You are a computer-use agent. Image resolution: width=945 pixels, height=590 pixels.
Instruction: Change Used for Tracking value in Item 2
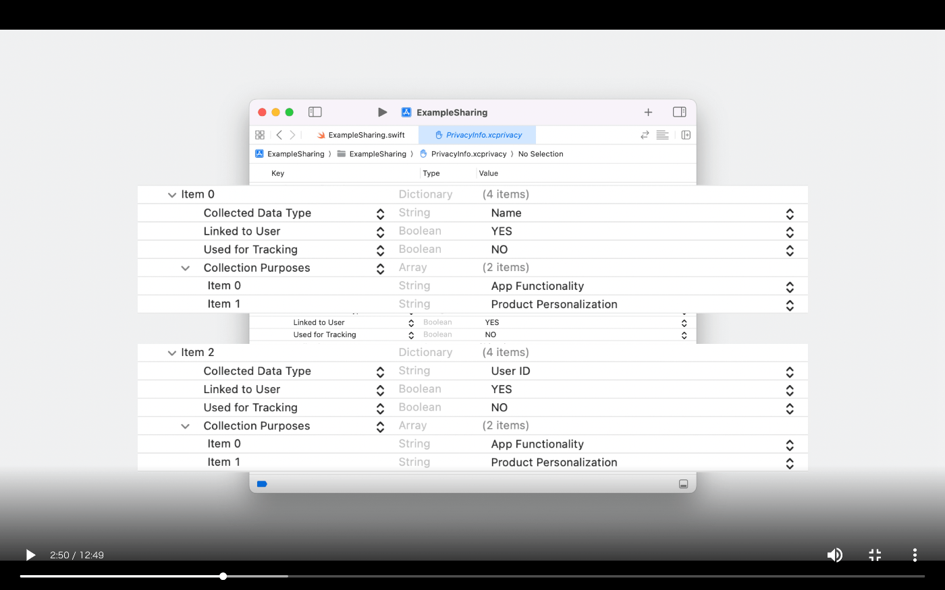[x=790, y=409]
